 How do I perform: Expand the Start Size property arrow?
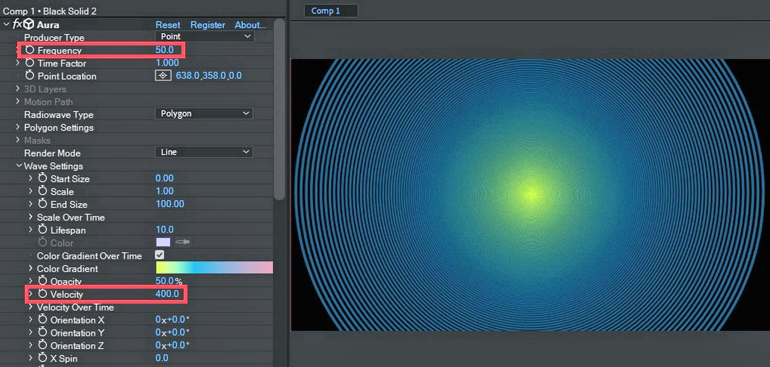[31, 178]
